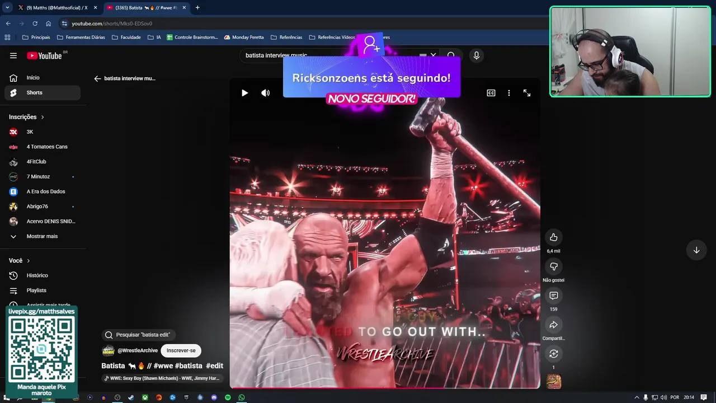This screenshot has height=403, width=716.
Task: Open the Monday Peretta bookmark
Action: (244, 37)
